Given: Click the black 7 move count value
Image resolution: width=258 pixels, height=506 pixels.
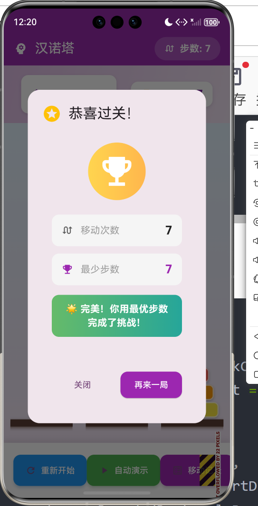Looking at the screenshot, I should [x=169, y=230].
